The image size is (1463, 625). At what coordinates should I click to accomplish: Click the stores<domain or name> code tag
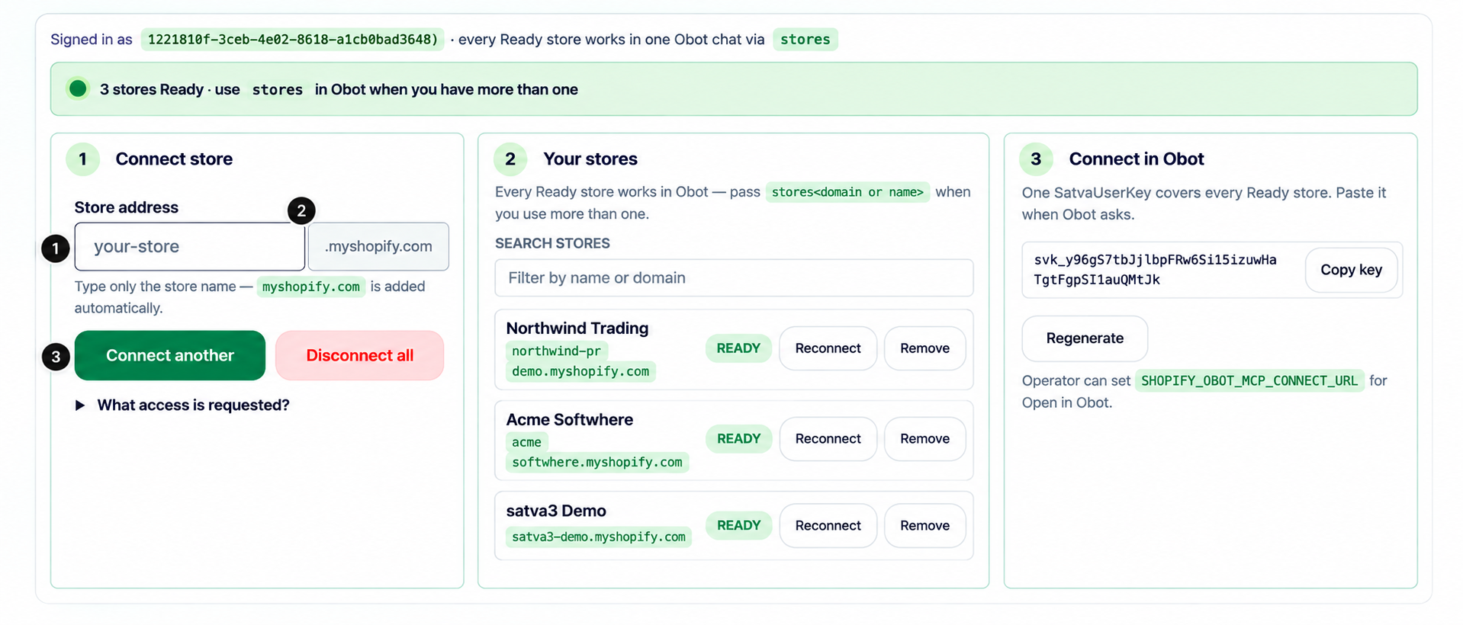pos(847,192)
